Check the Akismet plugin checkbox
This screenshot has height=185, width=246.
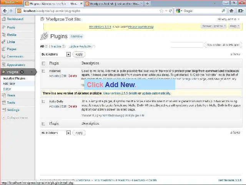point(43,71)
